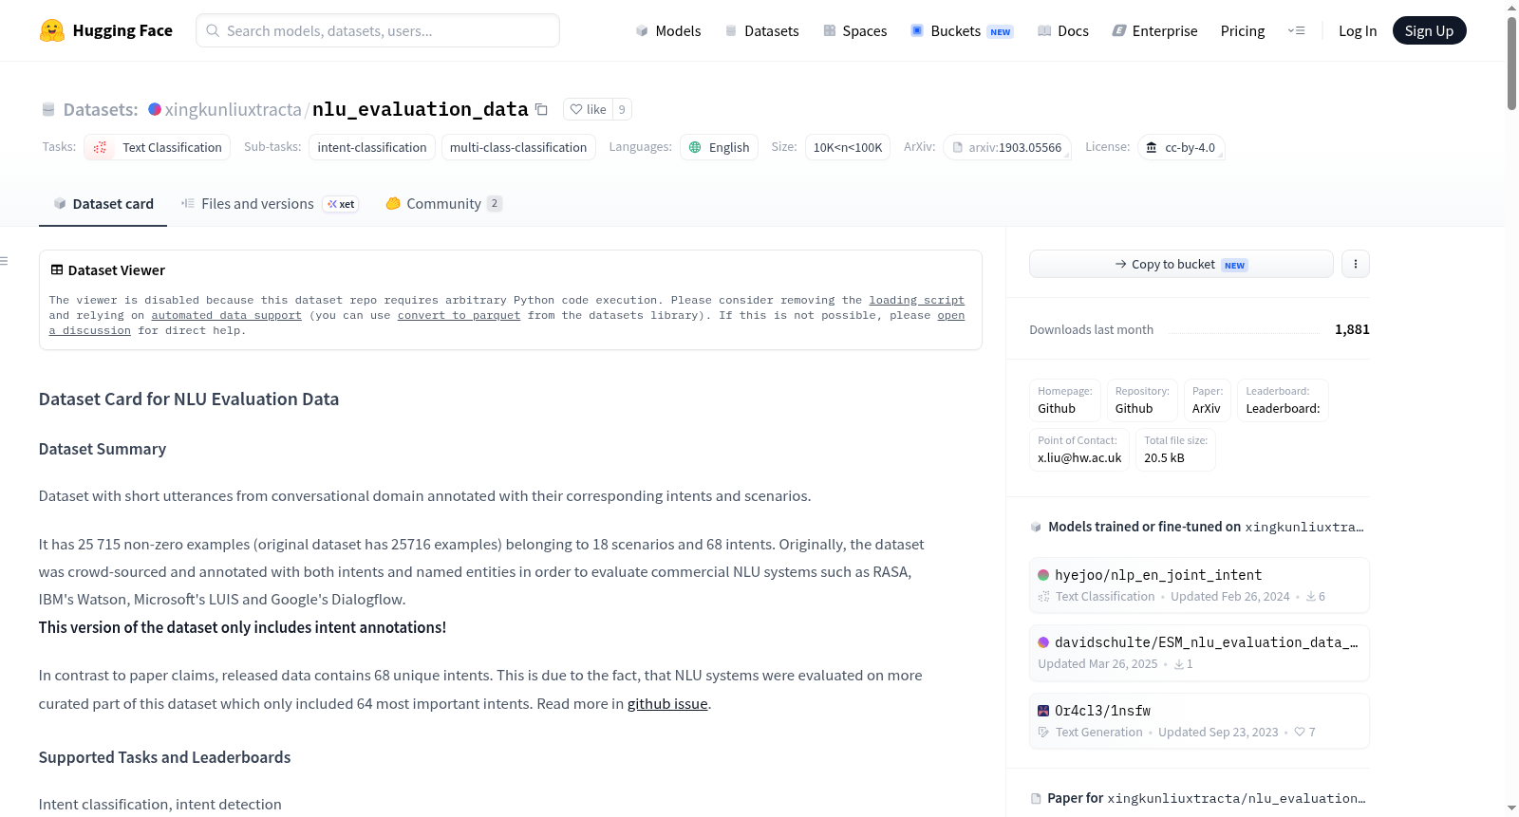1519x817 pixels.
Task: Click the xet badge on Files tab
Action: (341, 204)
